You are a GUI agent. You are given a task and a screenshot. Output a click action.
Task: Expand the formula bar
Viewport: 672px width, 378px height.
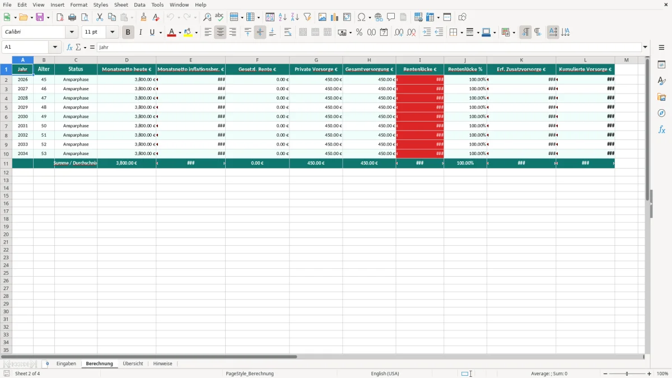[x=645, y=47]
